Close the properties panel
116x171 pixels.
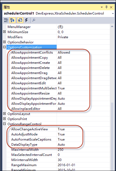point(111,7)
